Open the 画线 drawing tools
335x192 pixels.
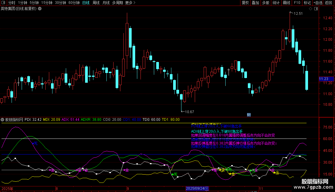(x=286, y=3)
